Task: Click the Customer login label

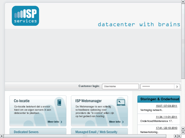Action: tap(89, 86)
